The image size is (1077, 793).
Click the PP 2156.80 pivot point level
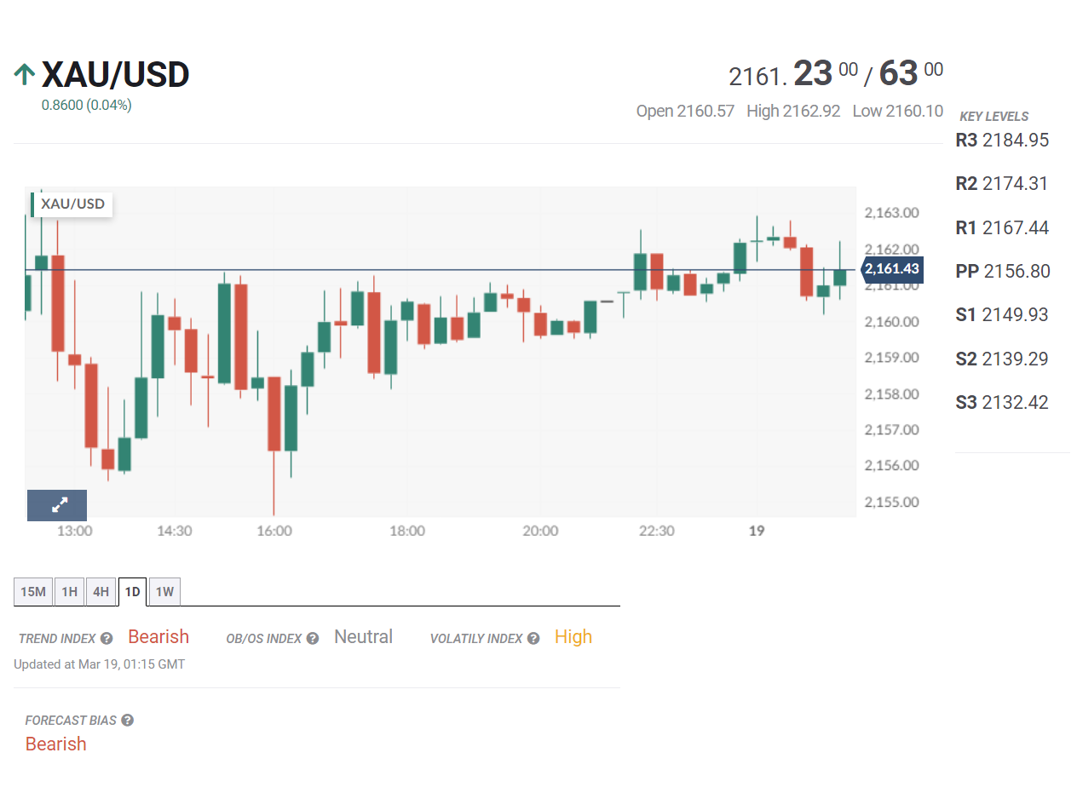coord(1002,271)
